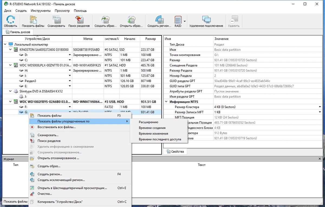Choose Открыть в Шестнадцатеричный просмотрщик context entry
The width and height of the screenshot is (325, 207).
tap(80, 188)
